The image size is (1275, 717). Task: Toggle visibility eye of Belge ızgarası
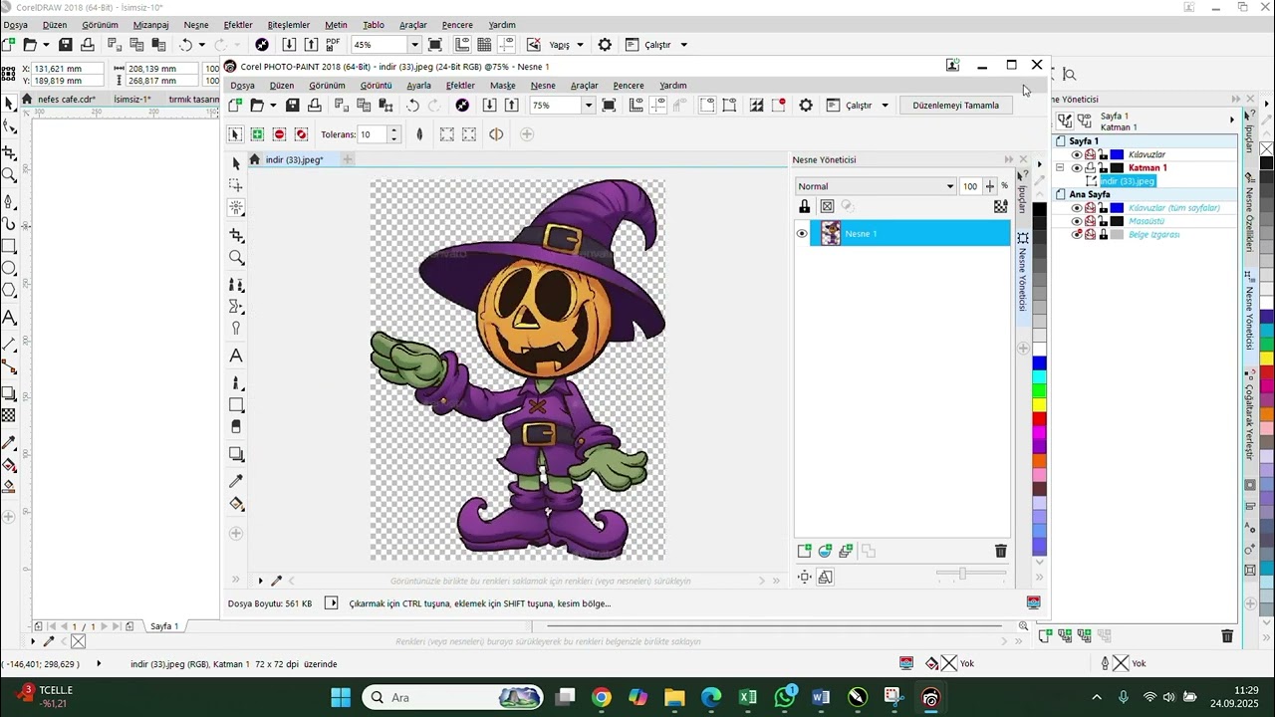coord(1077,235)
